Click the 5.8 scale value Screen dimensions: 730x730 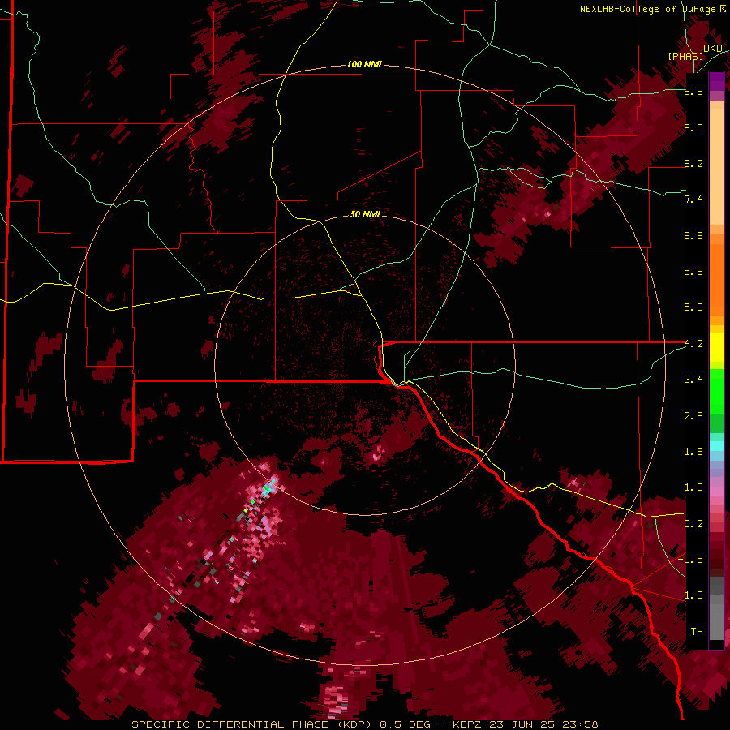tap(693, 272)
